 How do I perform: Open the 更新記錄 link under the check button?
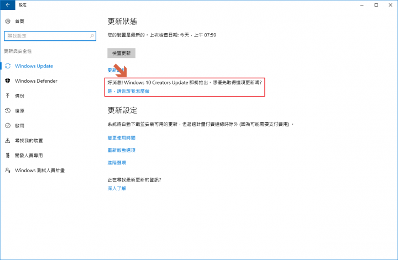pyautogui.click(x=116, y=70)
